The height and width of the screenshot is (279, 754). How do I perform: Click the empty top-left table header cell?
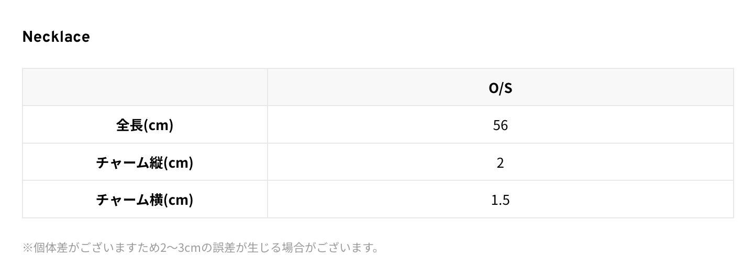(x=145, y=88)
